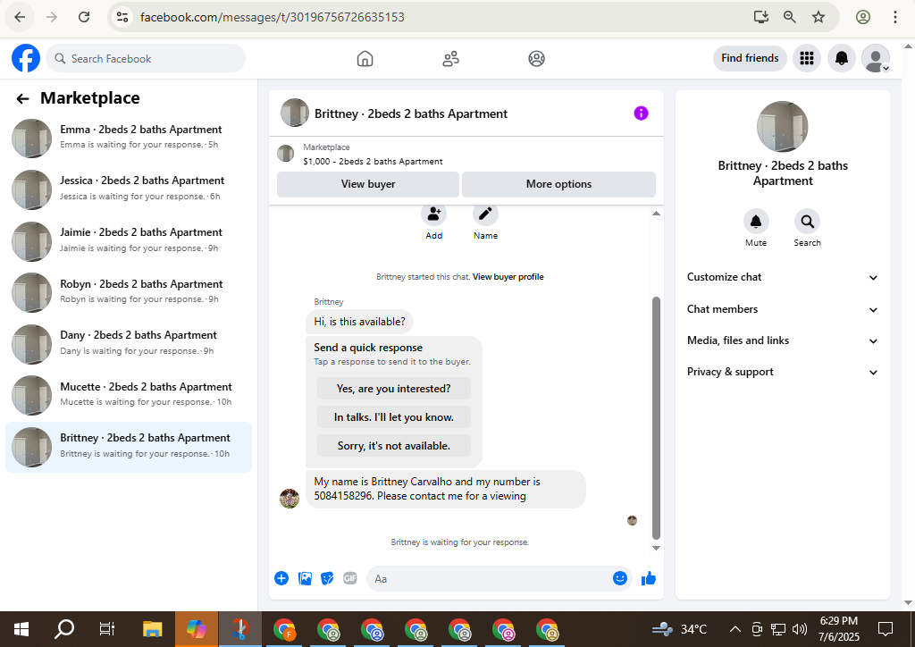
Task: Open the Friends icon in top navigation
Action: point(450,58)
